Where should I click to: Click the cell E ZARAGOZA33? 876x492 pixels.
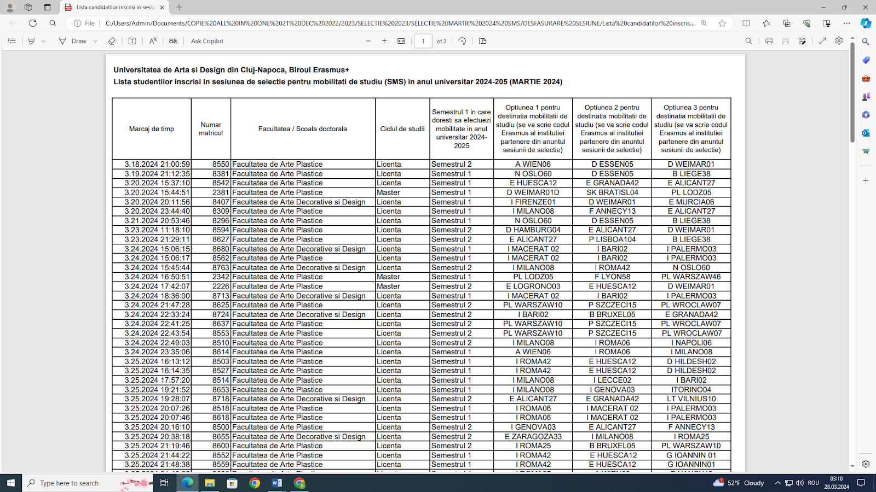(x=533, y=436)
